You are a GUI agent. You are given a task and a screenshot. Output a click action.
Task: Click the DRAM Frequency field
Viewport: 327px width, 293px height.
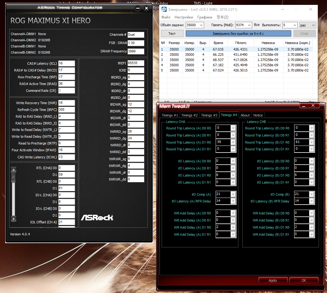tap(136, 51)
